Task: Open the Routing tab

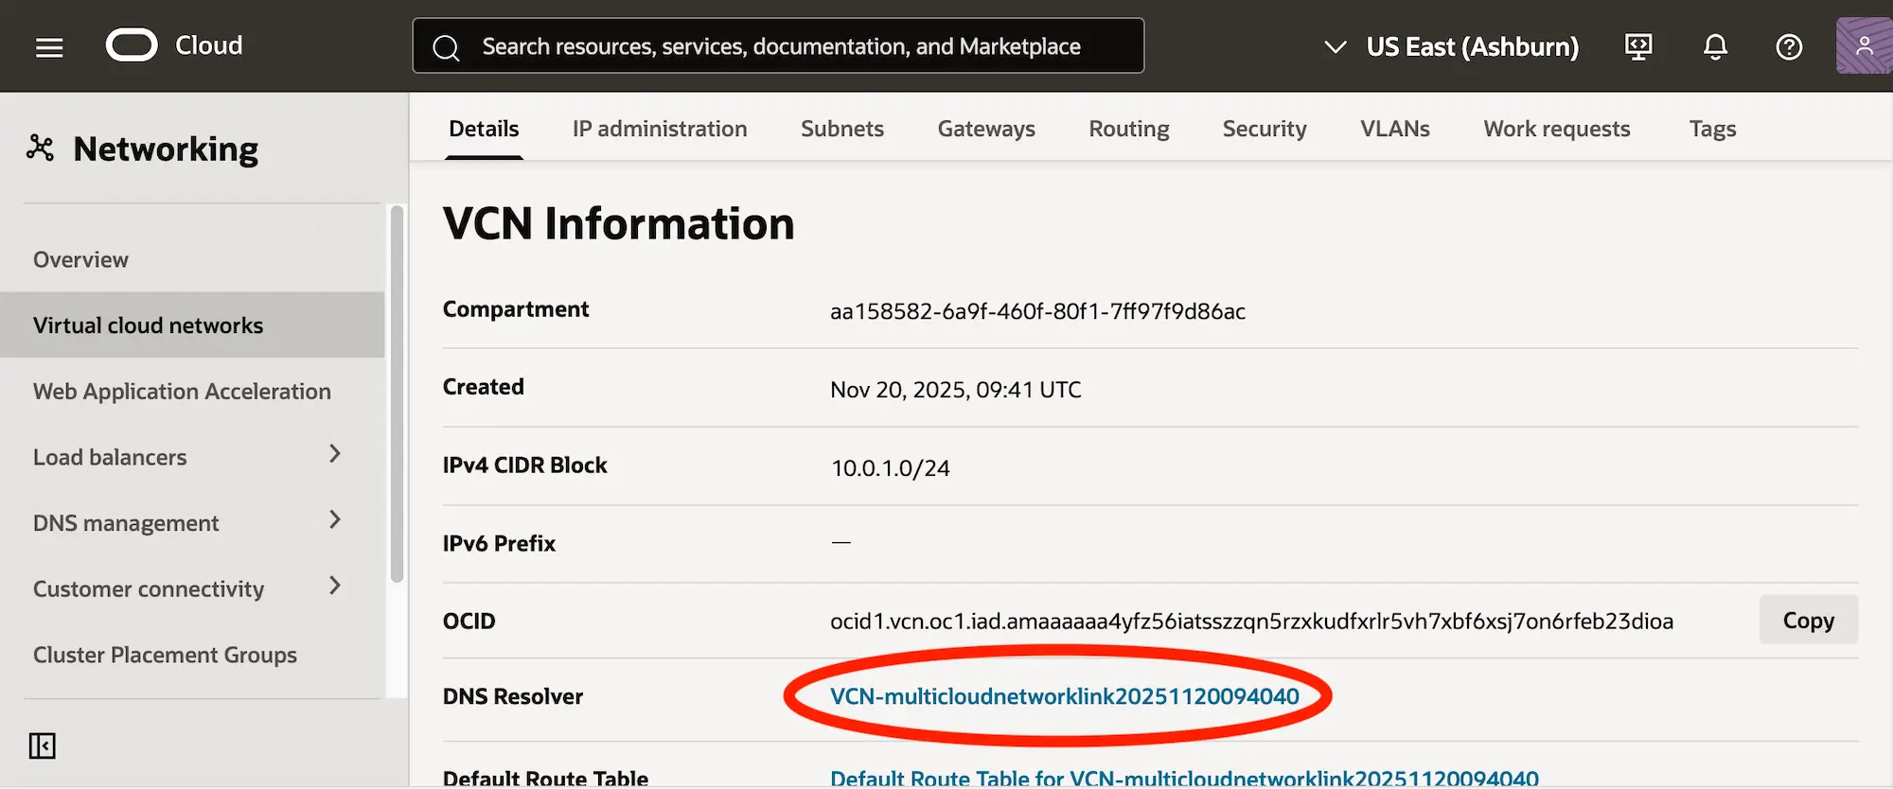Action: point(1129,129)
